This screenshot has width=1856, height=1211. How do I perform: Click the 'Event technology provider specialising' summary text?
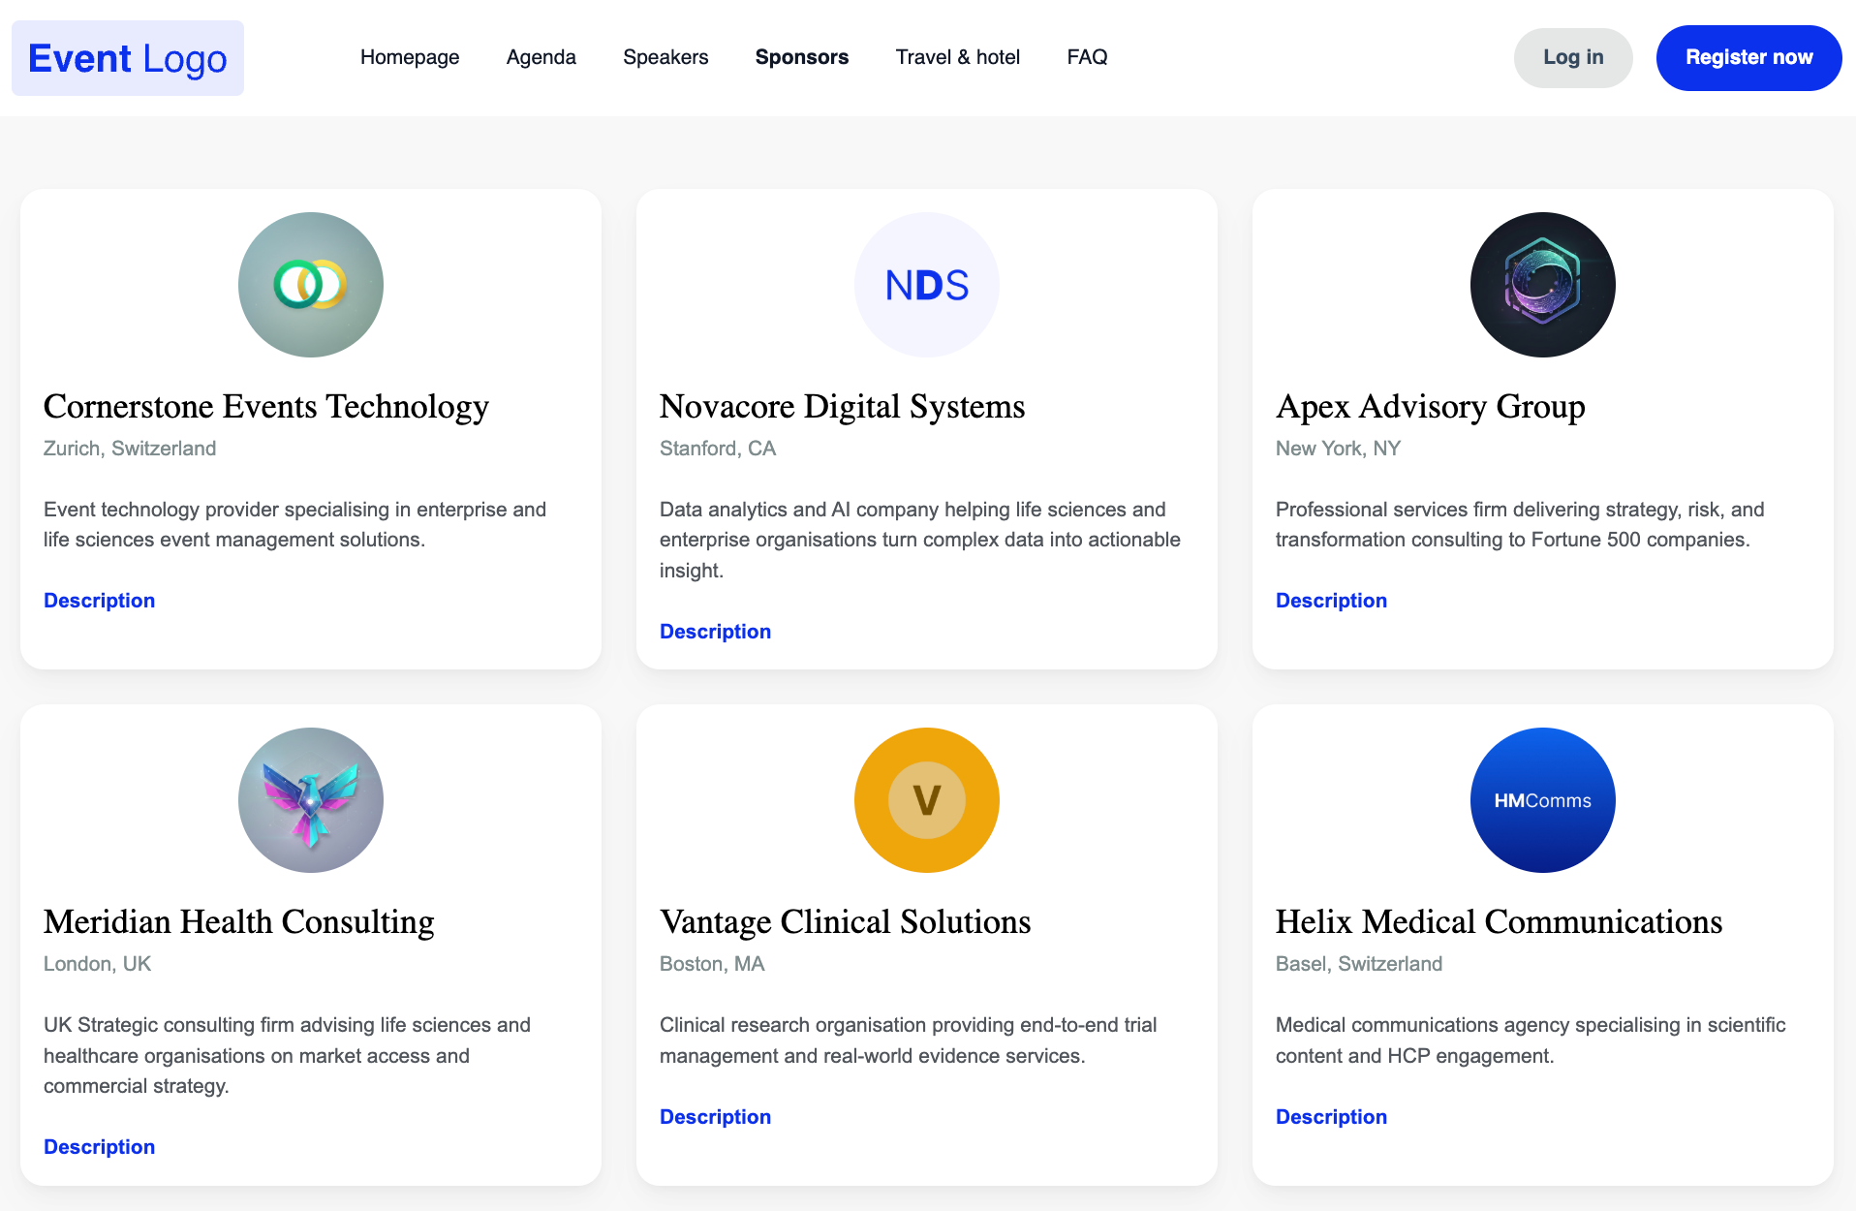click(x=295, y=524)
